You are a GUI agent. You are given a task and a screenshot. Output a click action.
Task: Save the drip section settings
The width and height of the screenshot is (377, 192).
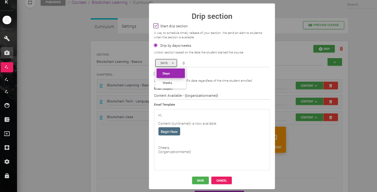click(201, 180)
